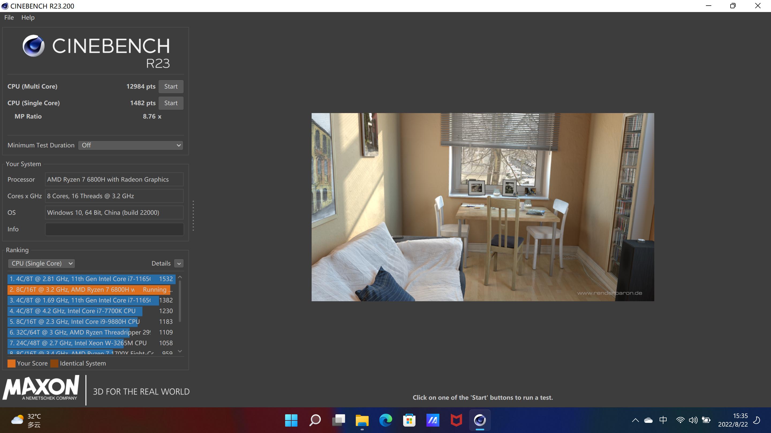The width and height of the screenshot is (771, 433).
Task: Open the Help menu
Action: 28,17
